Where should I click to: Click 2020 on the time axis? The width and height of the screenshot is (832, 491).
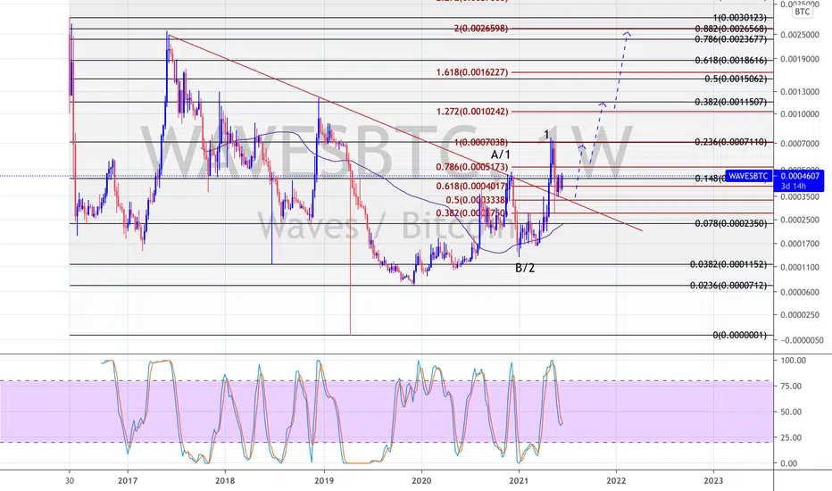[x=421, y=481]
